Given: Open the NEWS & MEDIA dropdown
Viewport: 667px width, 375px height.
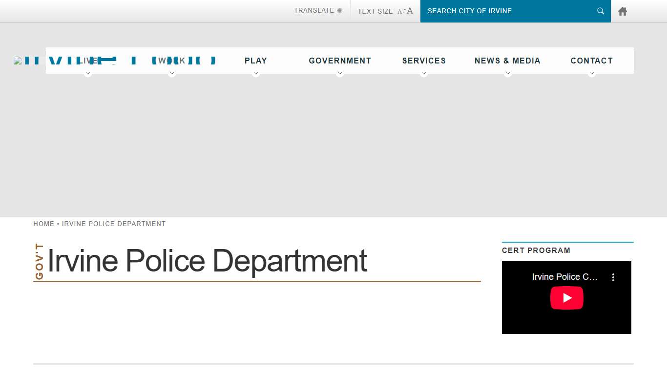Looking at the screenshot, I should (x=507, y=61).
